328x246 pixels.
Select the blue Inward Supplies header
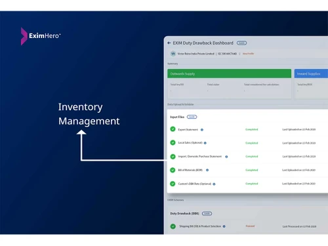click(x=311, y=73)
